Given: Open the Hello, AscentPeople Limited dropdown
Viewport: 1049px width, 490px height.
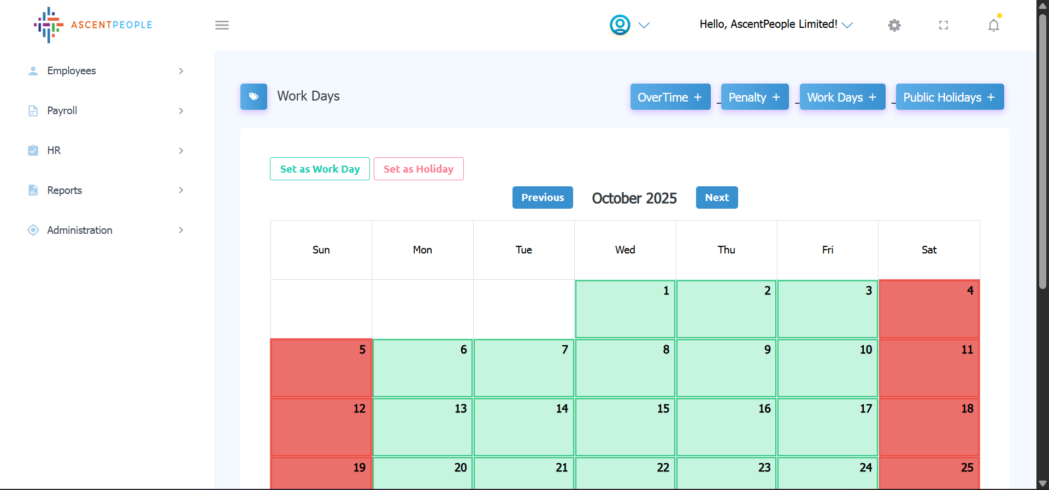Looking at the screenshot, I should coord(776,25).
